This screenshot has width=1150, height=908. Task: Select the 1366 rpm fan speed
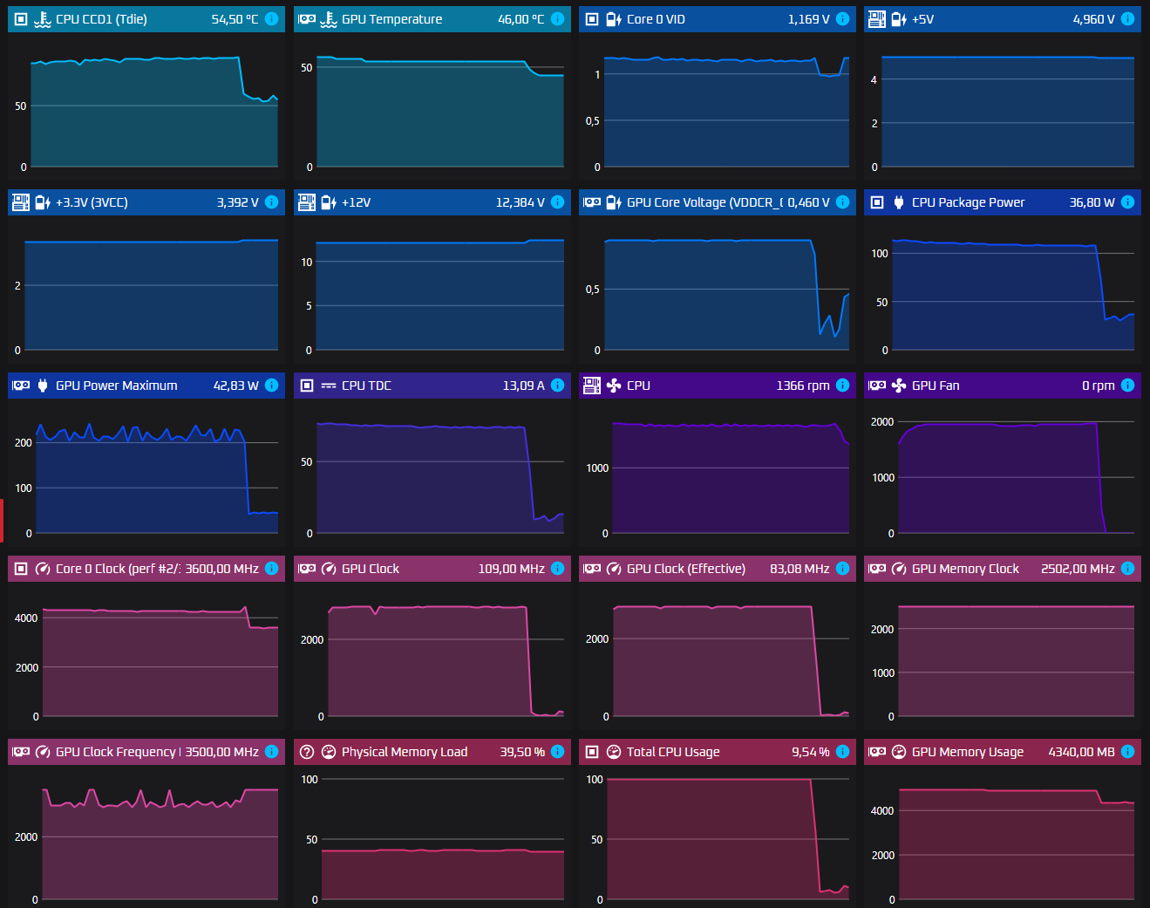pyautogui.click(x=803, y=386)
